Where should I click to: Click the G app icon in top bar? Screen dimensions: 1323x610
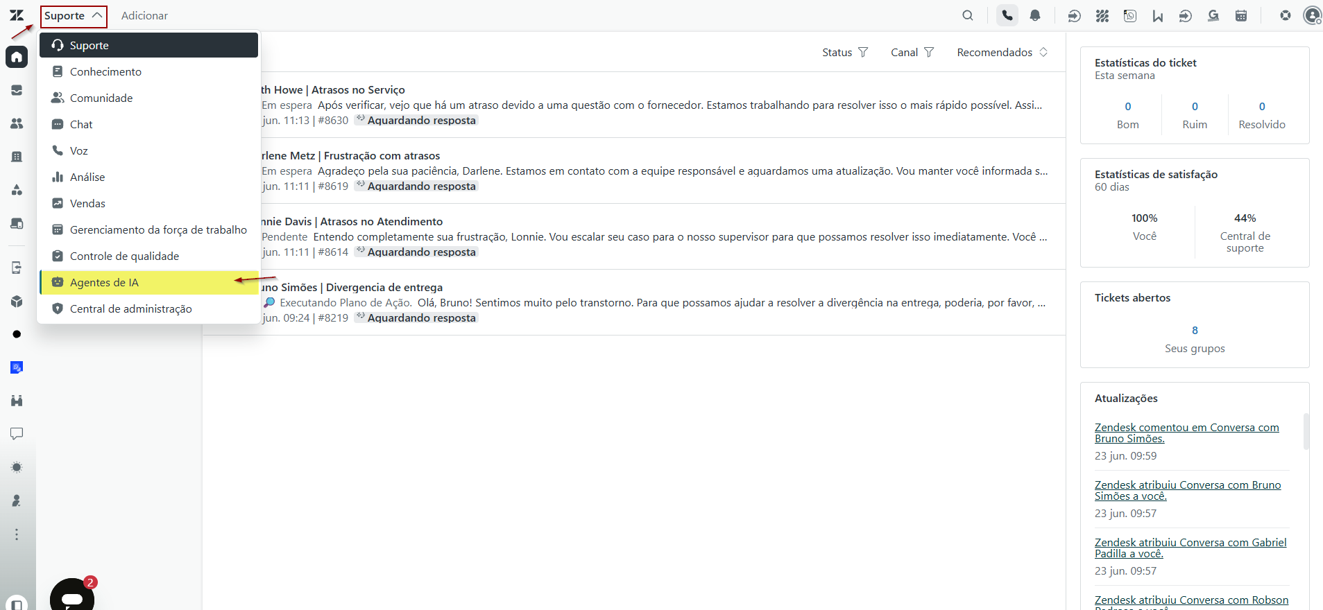(x=1213, y=15)
